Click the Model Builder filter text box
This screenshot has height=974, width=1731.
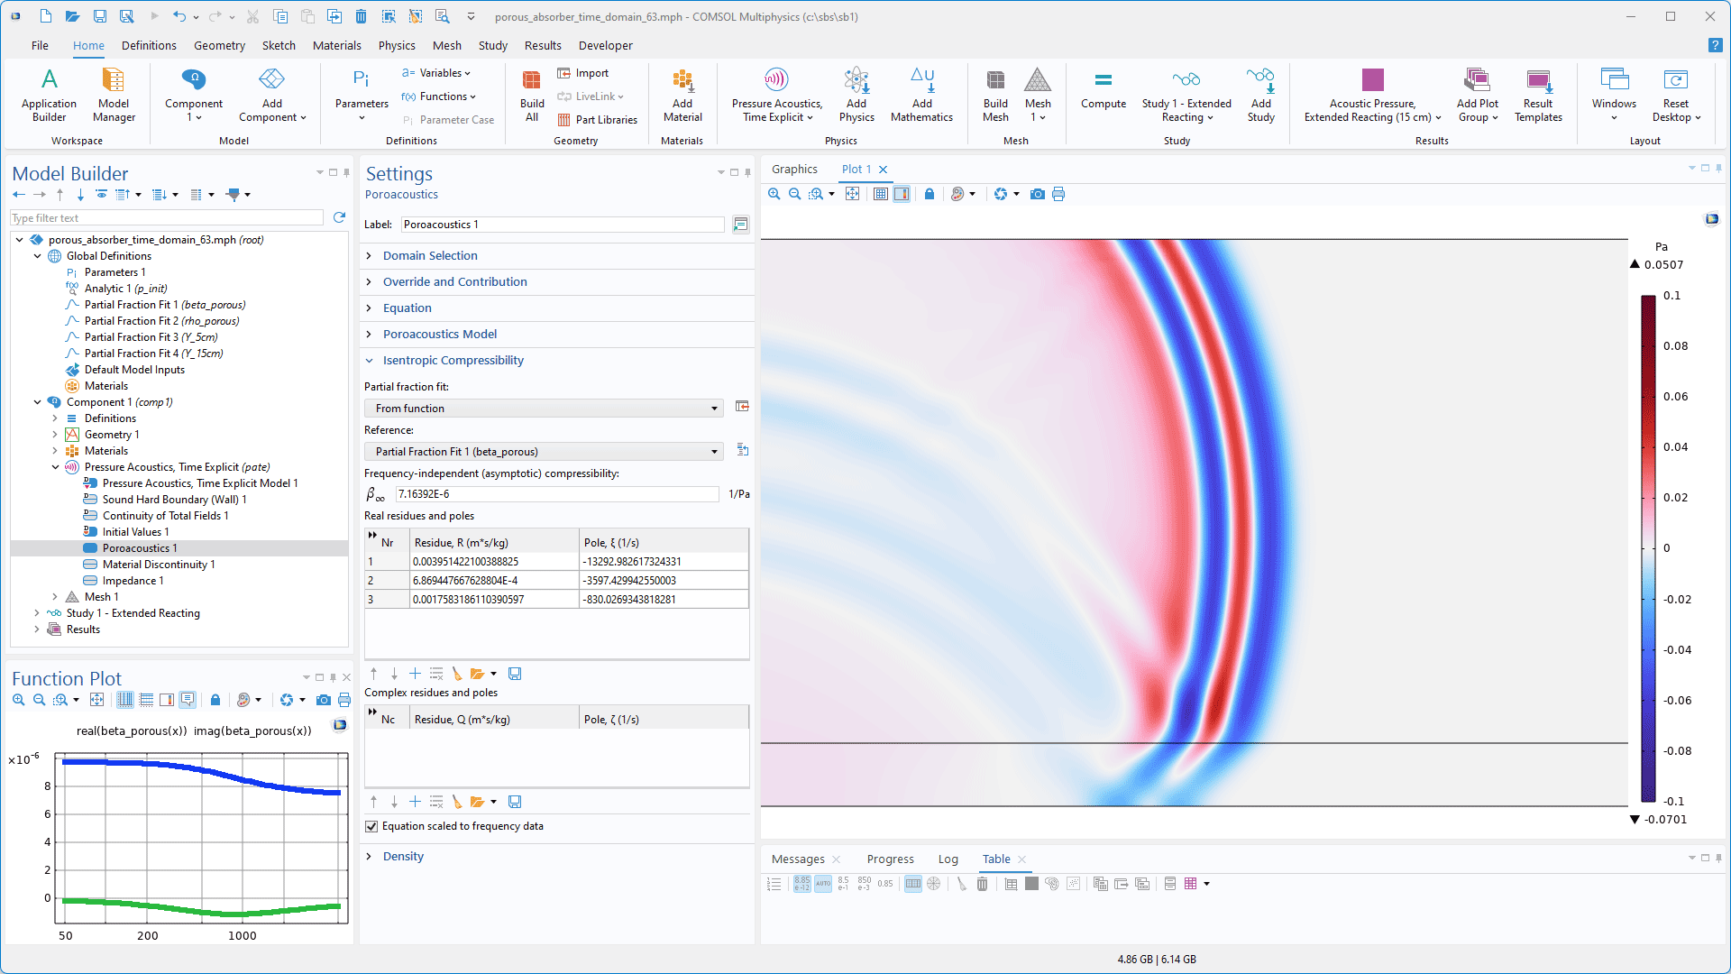(167, 218)
